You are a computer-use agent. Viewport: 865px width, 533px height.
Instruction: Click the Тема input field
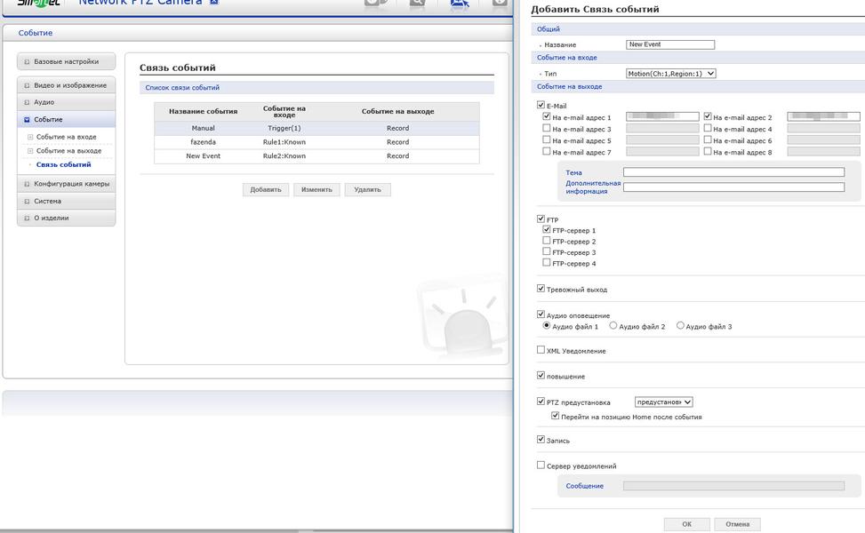[733, 172]
